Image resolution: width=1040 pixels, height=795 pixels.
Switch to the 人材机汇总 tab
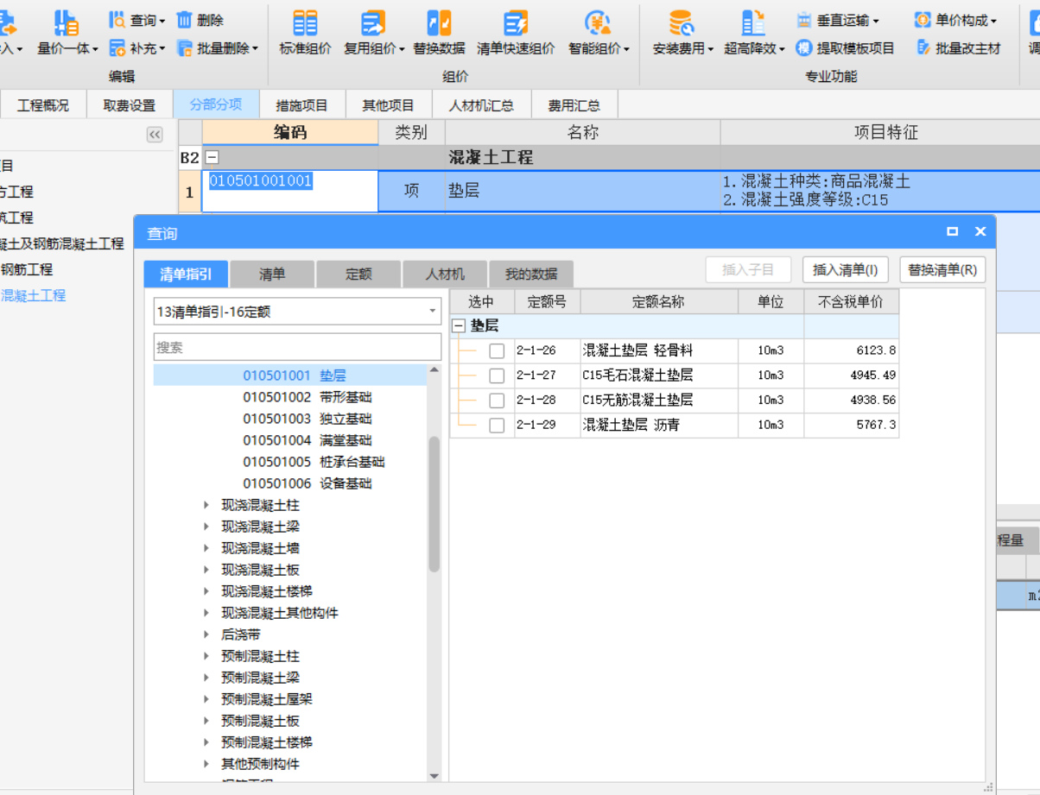pos(482,105)
